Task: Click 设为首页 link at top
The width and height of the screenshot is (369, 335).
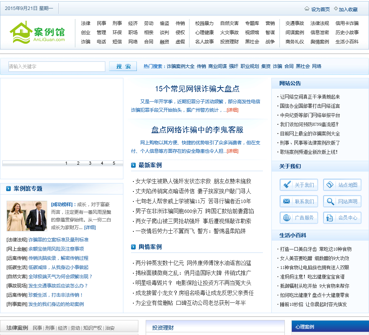Action: tap(320, 9)
